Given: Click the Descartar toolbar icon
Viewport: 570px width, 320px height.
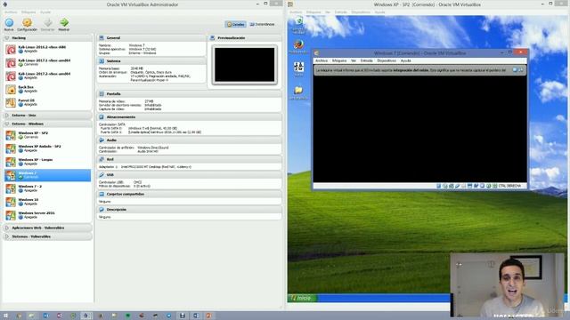Looking at the screenshot, I should (47, 24).
